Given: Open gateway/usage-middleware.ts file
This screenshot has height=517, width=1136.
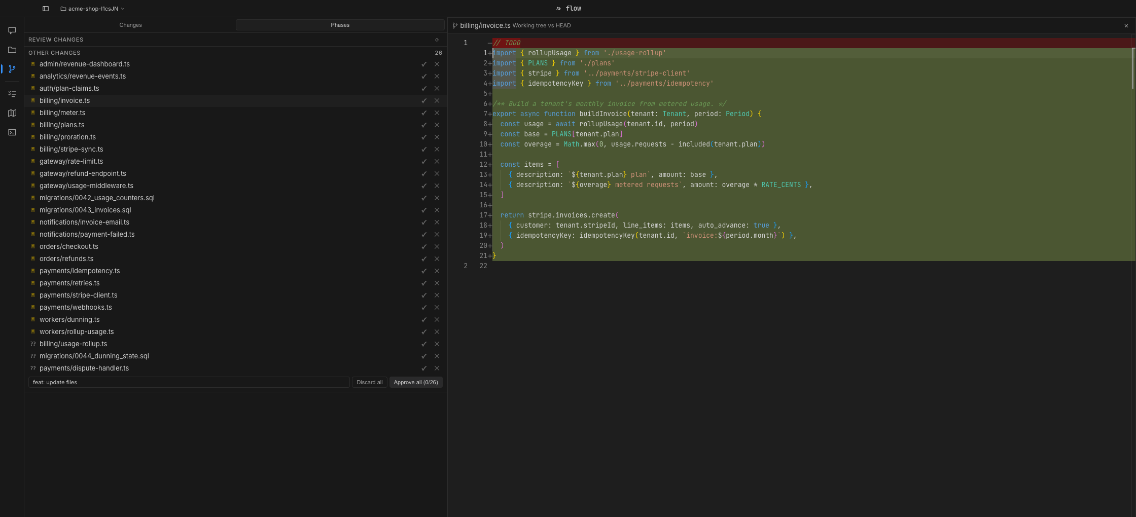Looking at the screenshot, I should [235, 186].
